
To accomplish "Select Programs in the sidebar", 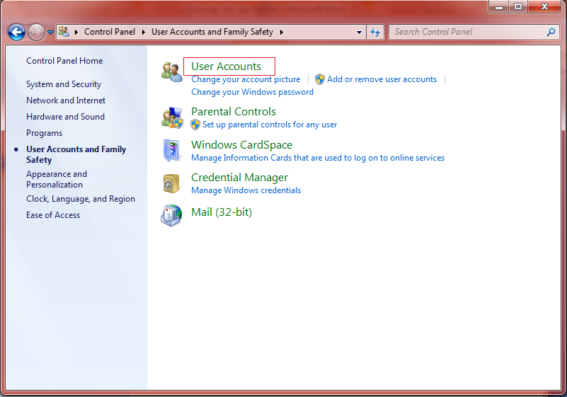I will coord(44,133).
